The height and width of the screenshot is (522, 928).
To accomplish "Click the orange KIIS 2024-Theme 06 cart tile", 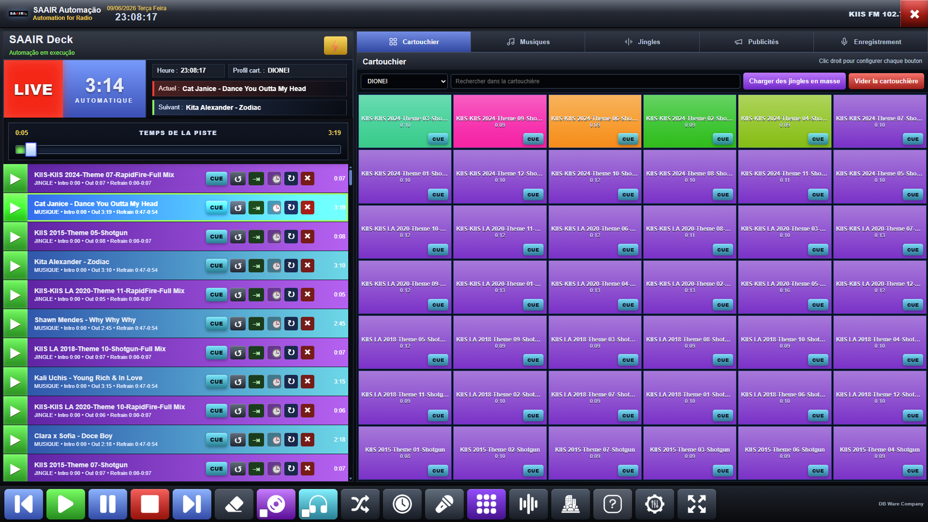I will (x=595, y=121).
